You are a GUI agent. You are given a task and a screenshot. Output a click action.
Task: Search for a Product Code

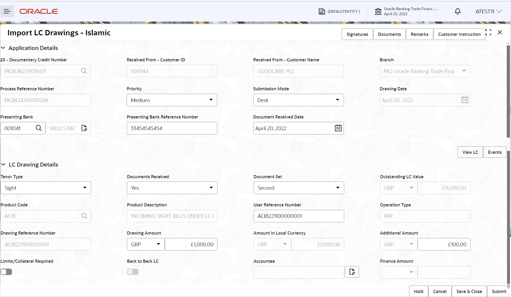[x=84, y=216]
